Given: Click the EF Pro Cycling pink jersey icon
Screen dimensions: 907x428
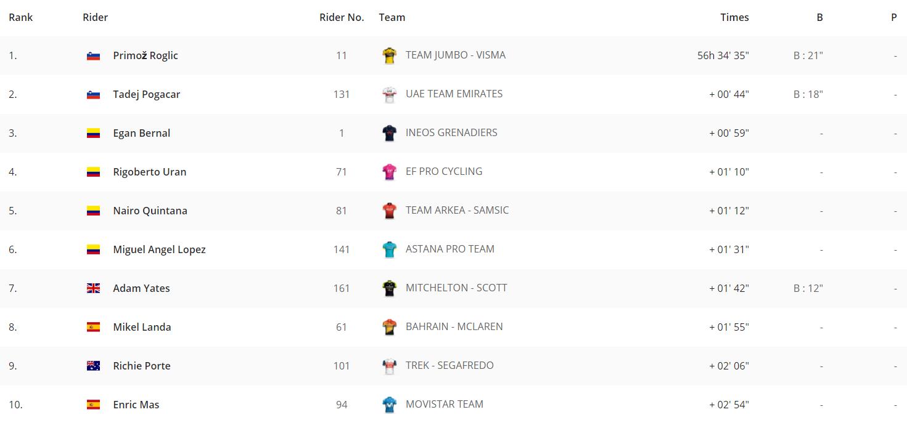Looking at the screenshot, I should click(389, 172).
